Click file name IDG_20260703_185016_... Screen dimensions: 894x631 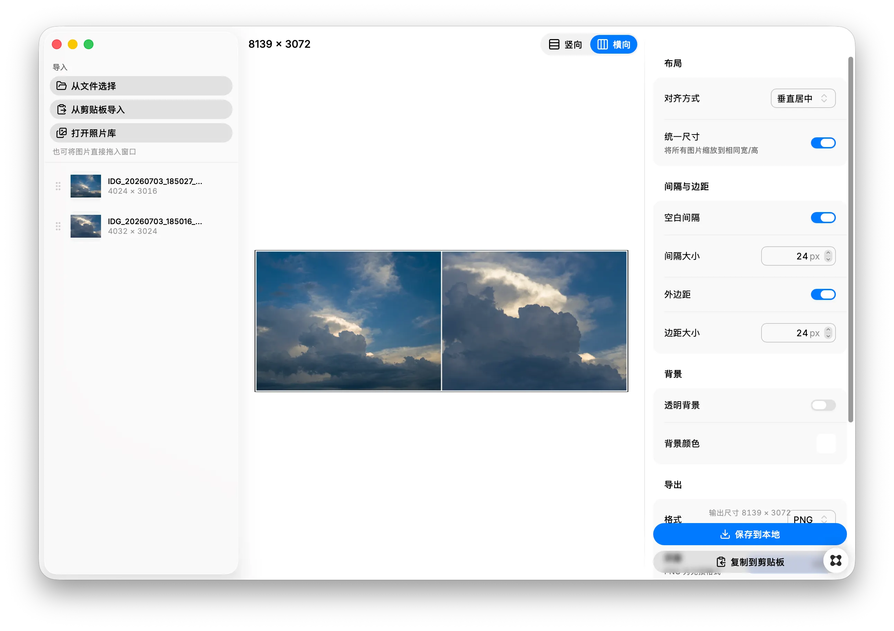tap(155, 221)
